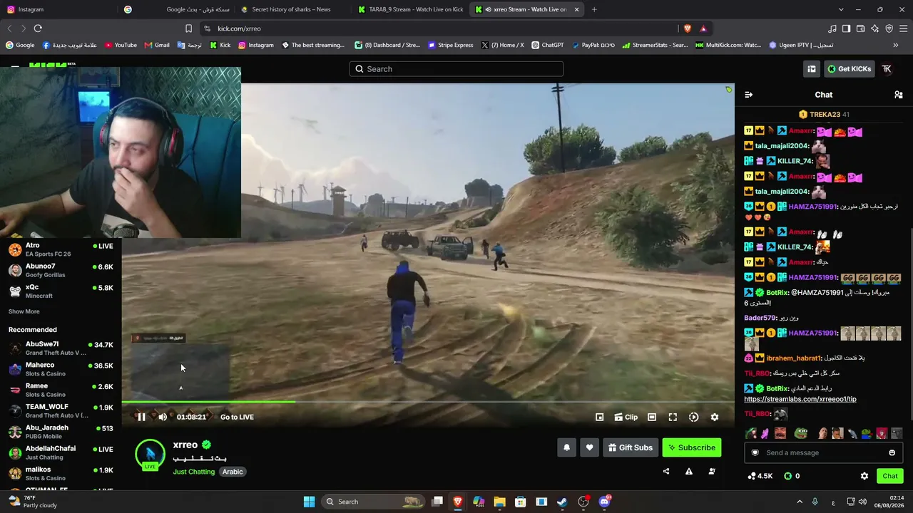Jump to live with Go to LIVE

(237, 417)
